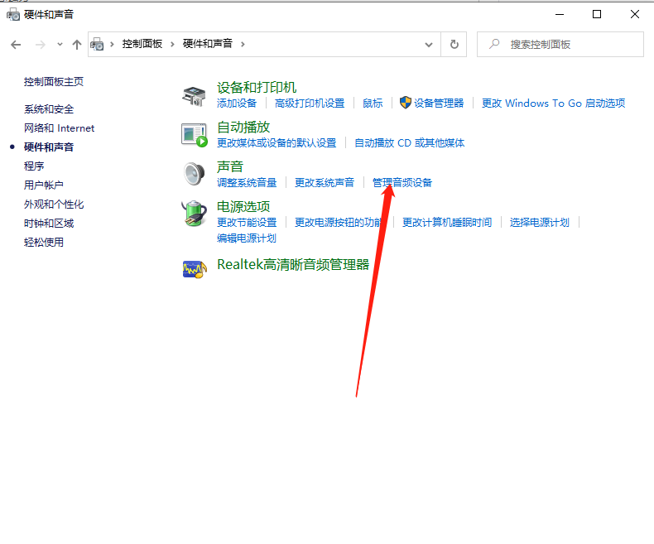
Task: Click 控制面板 in the breadcrumb path
Action: [x=142, y=44]
